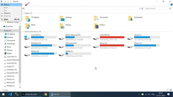Launch Visual Studio Code from the taskbar
Image resolution: width=173 pixels, height=97 pixels.
tap(10, 94)
